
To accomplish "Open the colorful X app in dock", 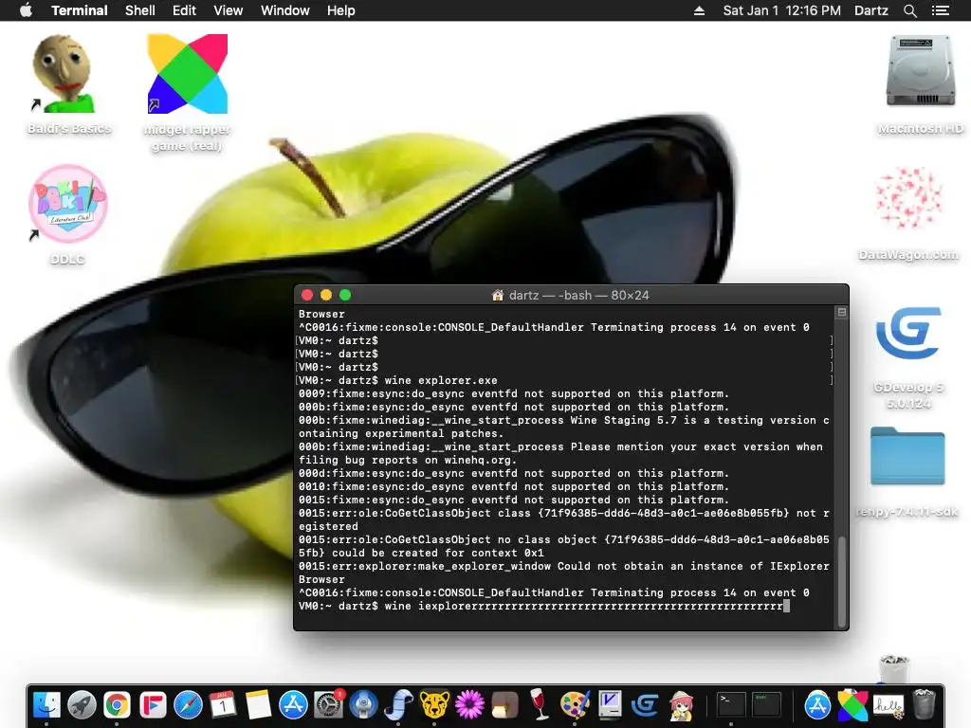I will click(852, 704).
